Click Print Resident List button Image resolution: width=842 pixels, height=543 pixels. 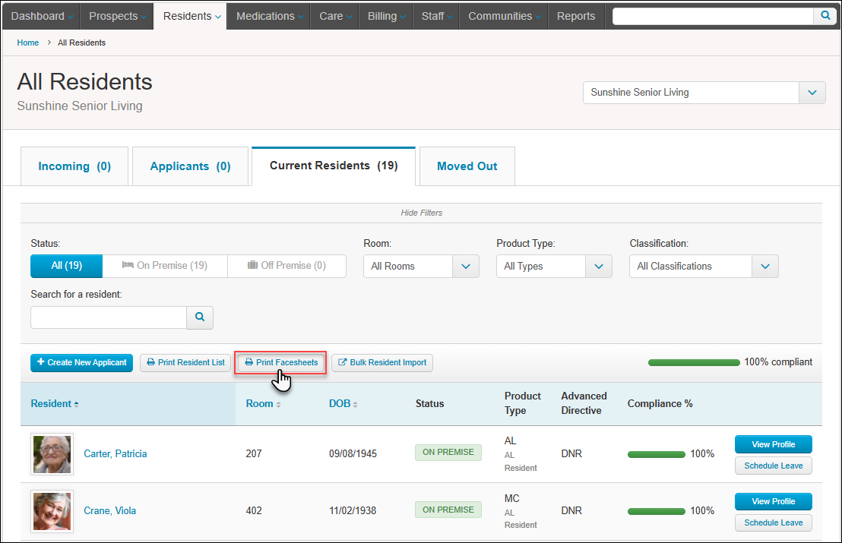(x=185, y=363)
